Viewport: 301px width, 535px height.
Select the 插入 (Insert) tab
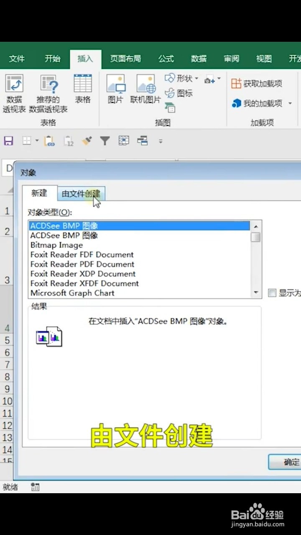tap(85, 59)
